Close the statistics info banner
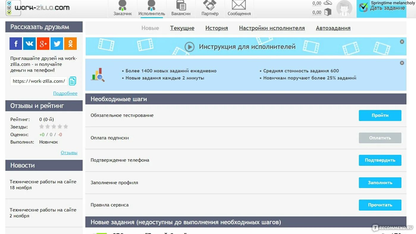 (x=402, y=63)
